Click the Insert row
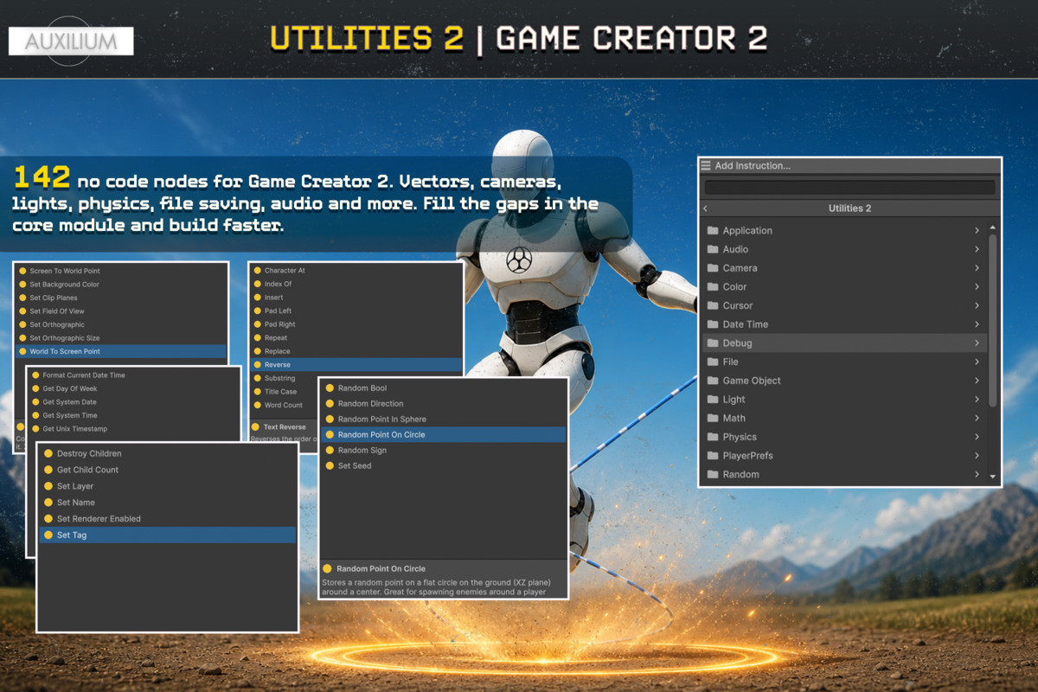The width and height of the screenshot is (1038, 692). click(x=356, y=298)
